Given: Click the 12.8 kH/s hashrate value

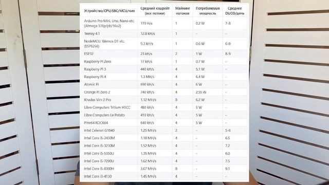Looking at the screenshot, I should [x=148, y=33].
